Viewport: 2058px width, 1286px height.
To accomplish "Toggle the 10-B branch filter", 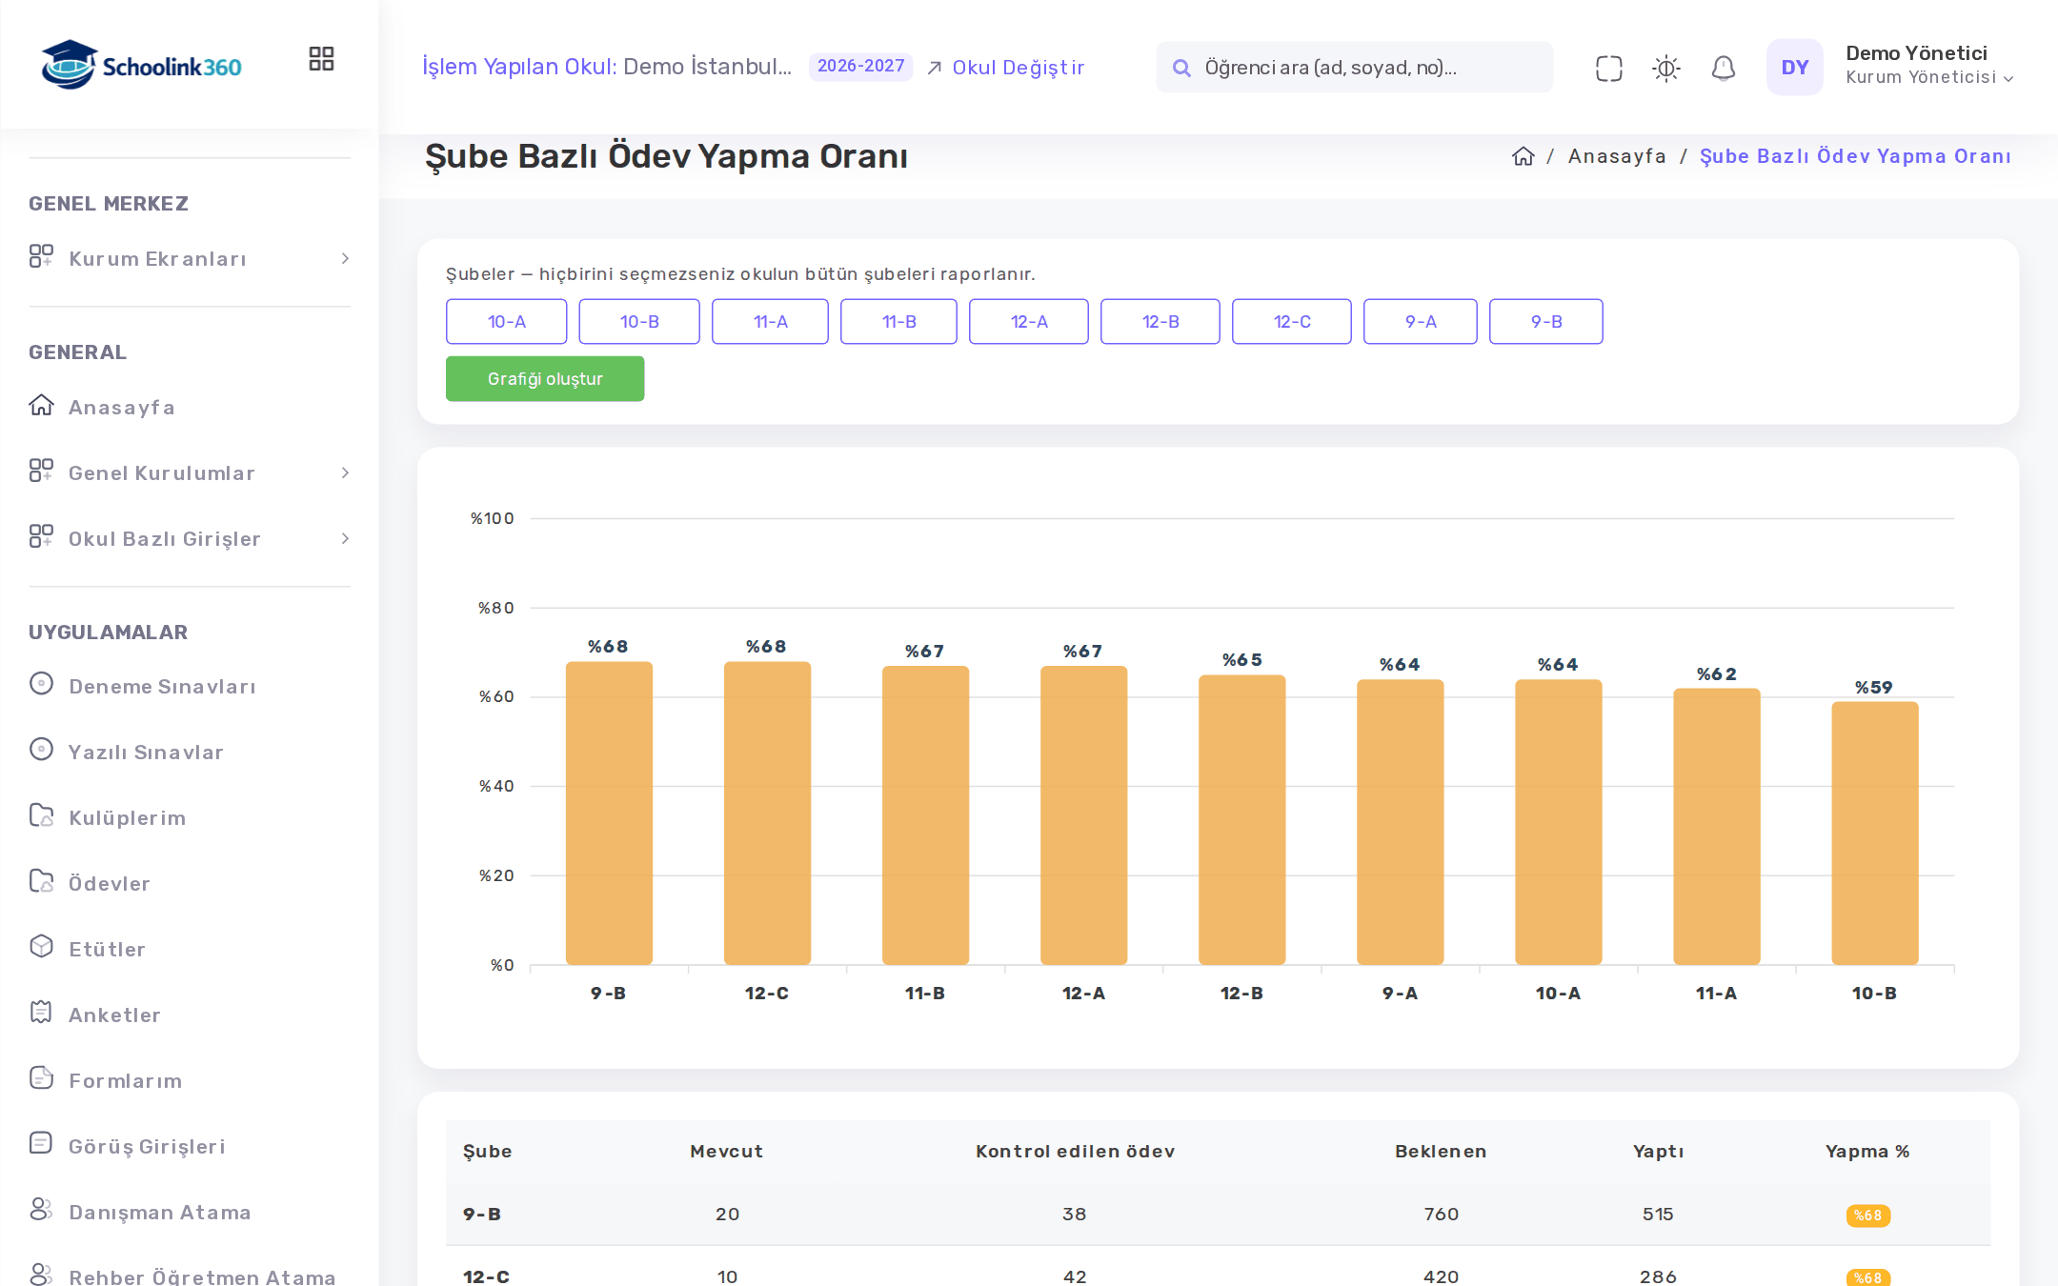I will tap(639, 321).
